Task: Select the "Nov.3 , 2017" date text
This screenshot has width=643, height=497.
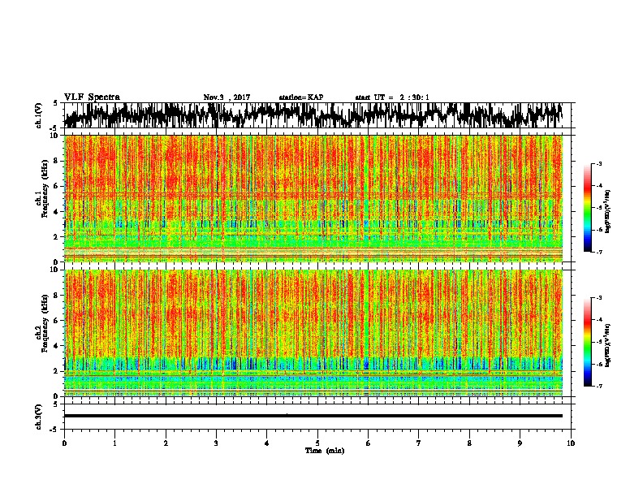Action: click(227, 97)
